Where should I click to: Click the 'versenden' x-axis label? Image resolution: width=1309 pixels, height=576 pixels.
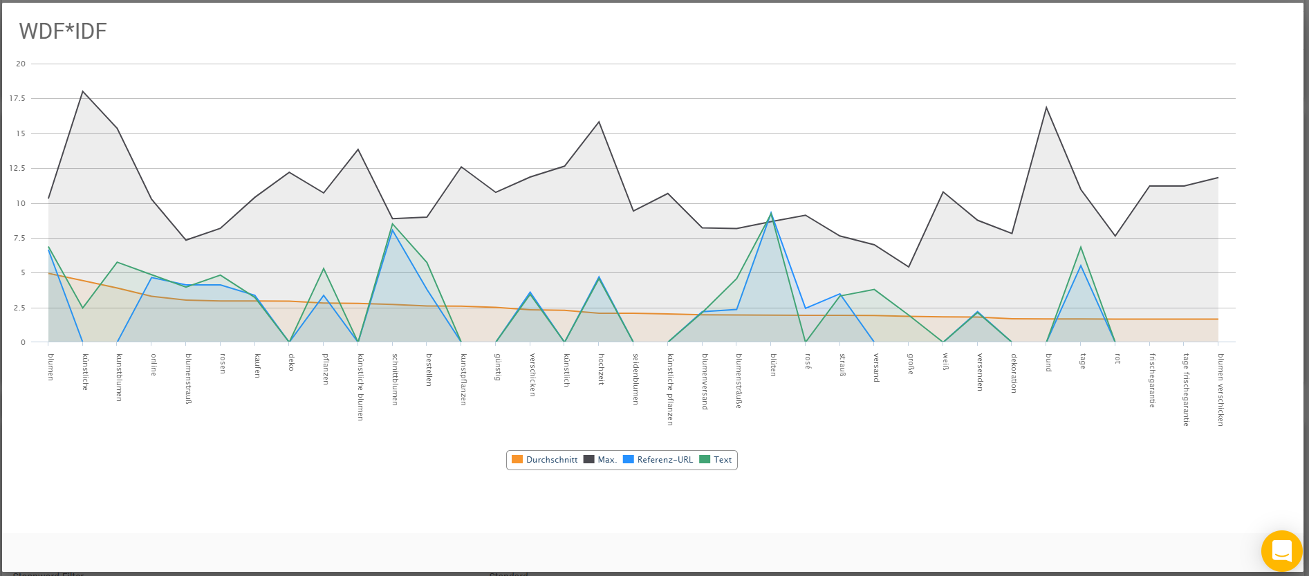click(979, 373)
